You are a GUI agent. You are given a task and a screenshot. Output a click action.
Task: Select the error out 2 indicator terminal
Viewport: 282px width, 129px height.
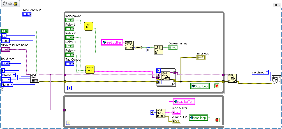click(176, 121)
